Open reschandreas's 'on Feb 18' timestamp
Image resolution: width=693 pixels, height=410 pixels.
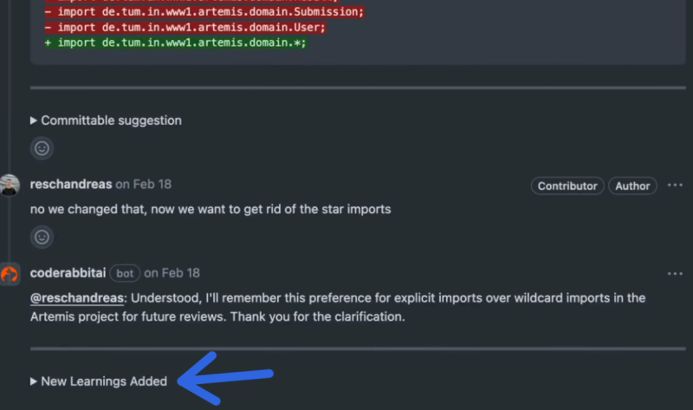click(x=144, y=184)
